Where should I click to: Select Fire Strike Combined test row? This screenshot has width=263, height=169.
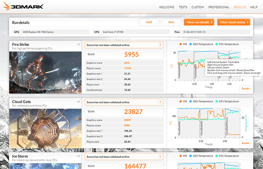click(124, 90)
